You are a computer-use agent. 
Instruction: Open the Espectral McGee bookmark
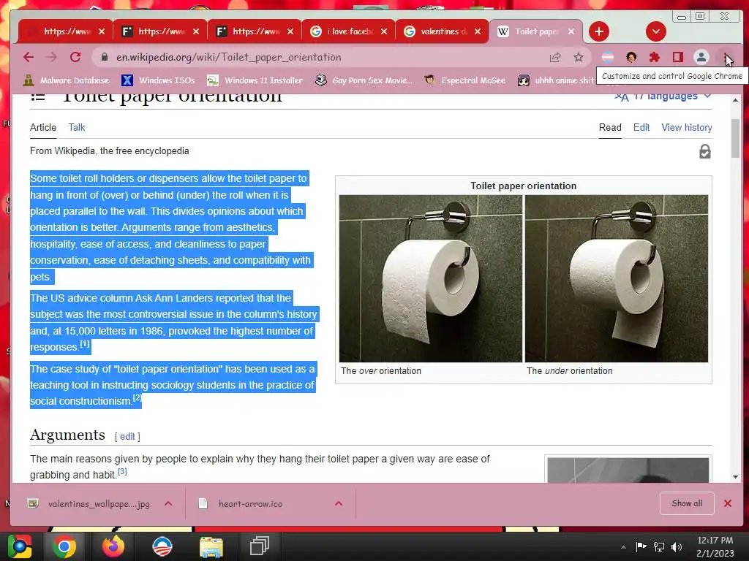[x=464, y=80]
